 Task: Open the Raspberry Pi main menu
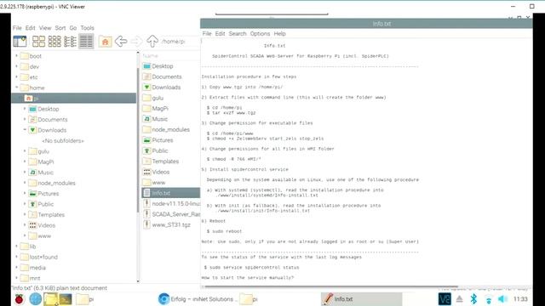[20, 299]
